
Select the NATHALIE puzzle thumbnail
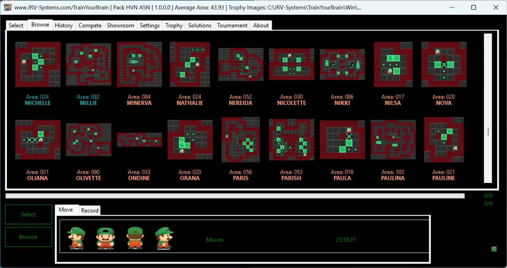(x=190, y=64)
